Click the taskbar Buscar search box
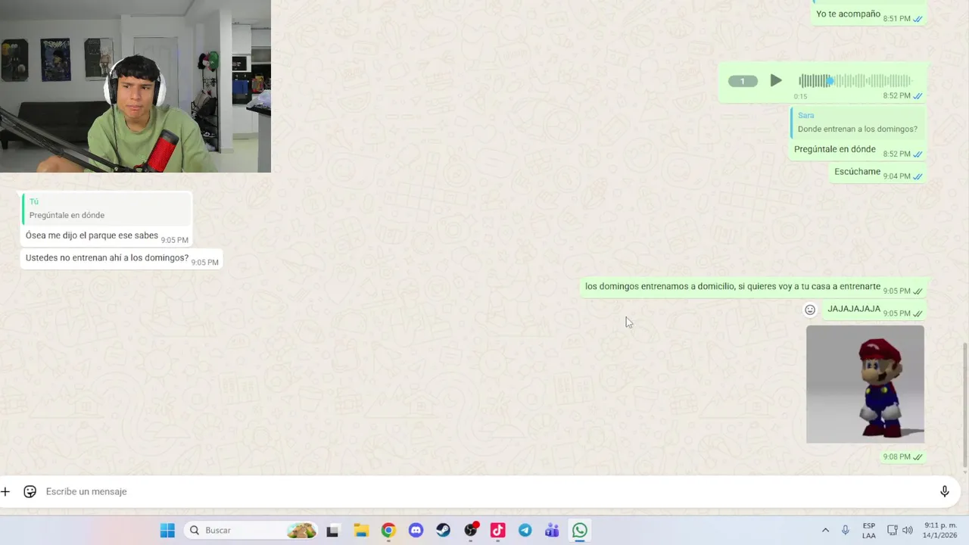 (x=251, y=531)
